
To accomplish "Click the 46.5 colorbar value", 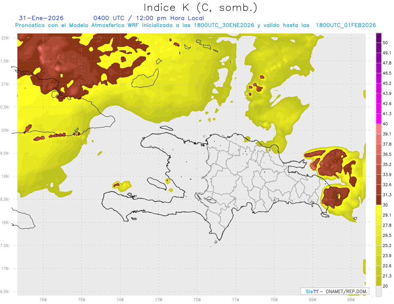I will 387,73.
